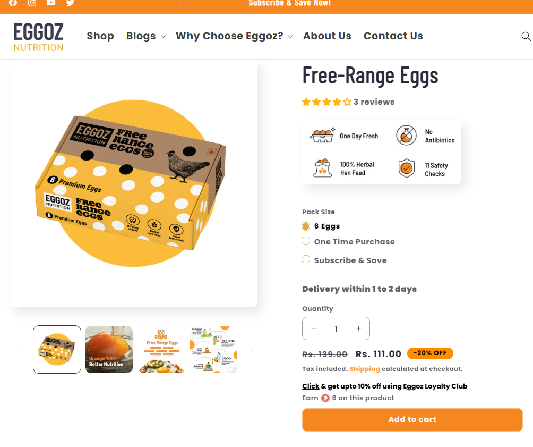Follow the Shipping policy link
The height and width of the screenshot is (447, 533).
(x=365, y=369)
